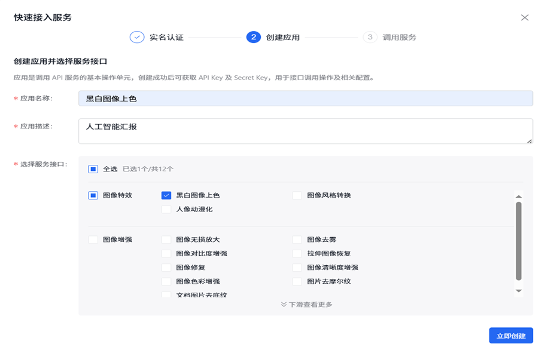
Task: Click into the 应用描述 text area
Action: (x=306, y=131)
